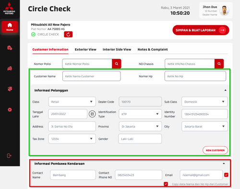
Task: Click plate number AA 75885 HG
Action: [x=56, y=29]
